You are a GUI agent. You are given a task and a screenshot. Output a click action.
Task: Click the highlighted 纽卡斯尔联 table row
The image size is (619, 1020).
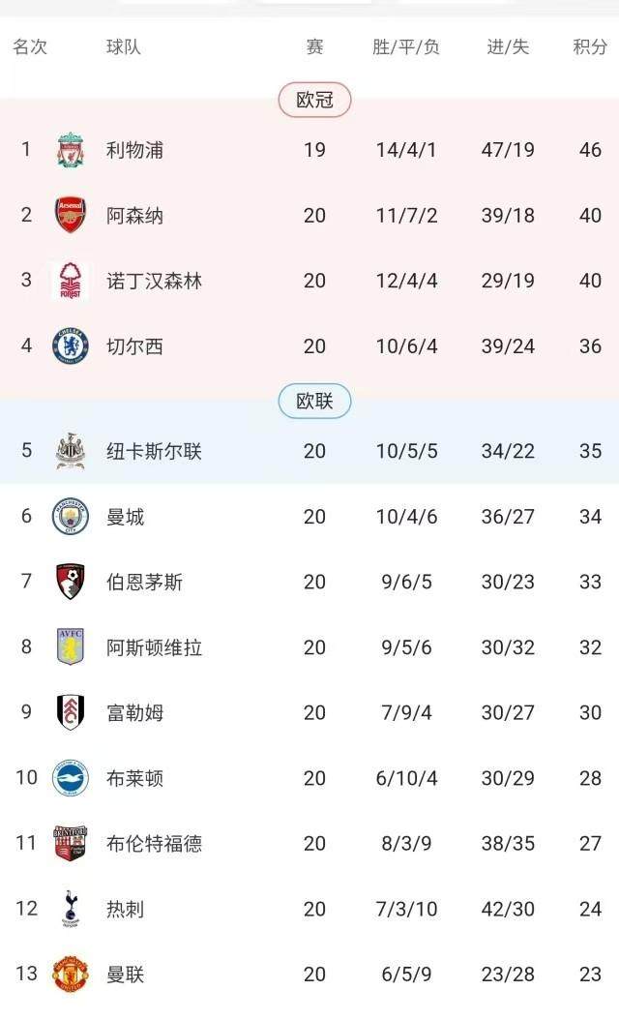[309, 451]
